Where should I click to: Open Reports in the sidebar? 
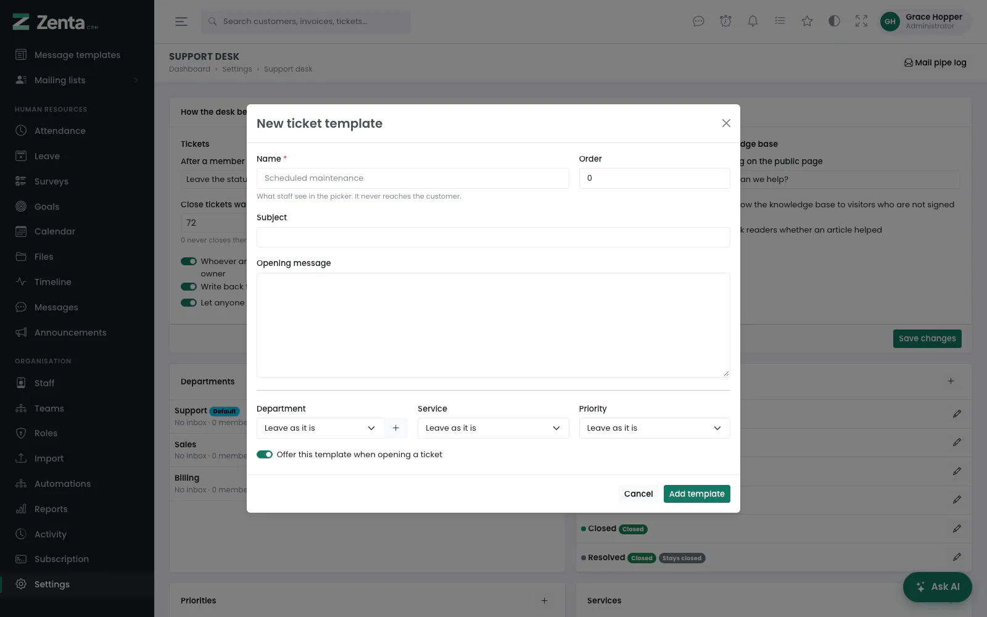[x=77, y=509]
